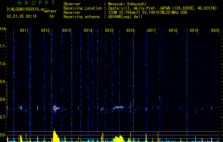Click the 0912 time marker
This screenshot has width=223, height=142.
pos(45,30)
